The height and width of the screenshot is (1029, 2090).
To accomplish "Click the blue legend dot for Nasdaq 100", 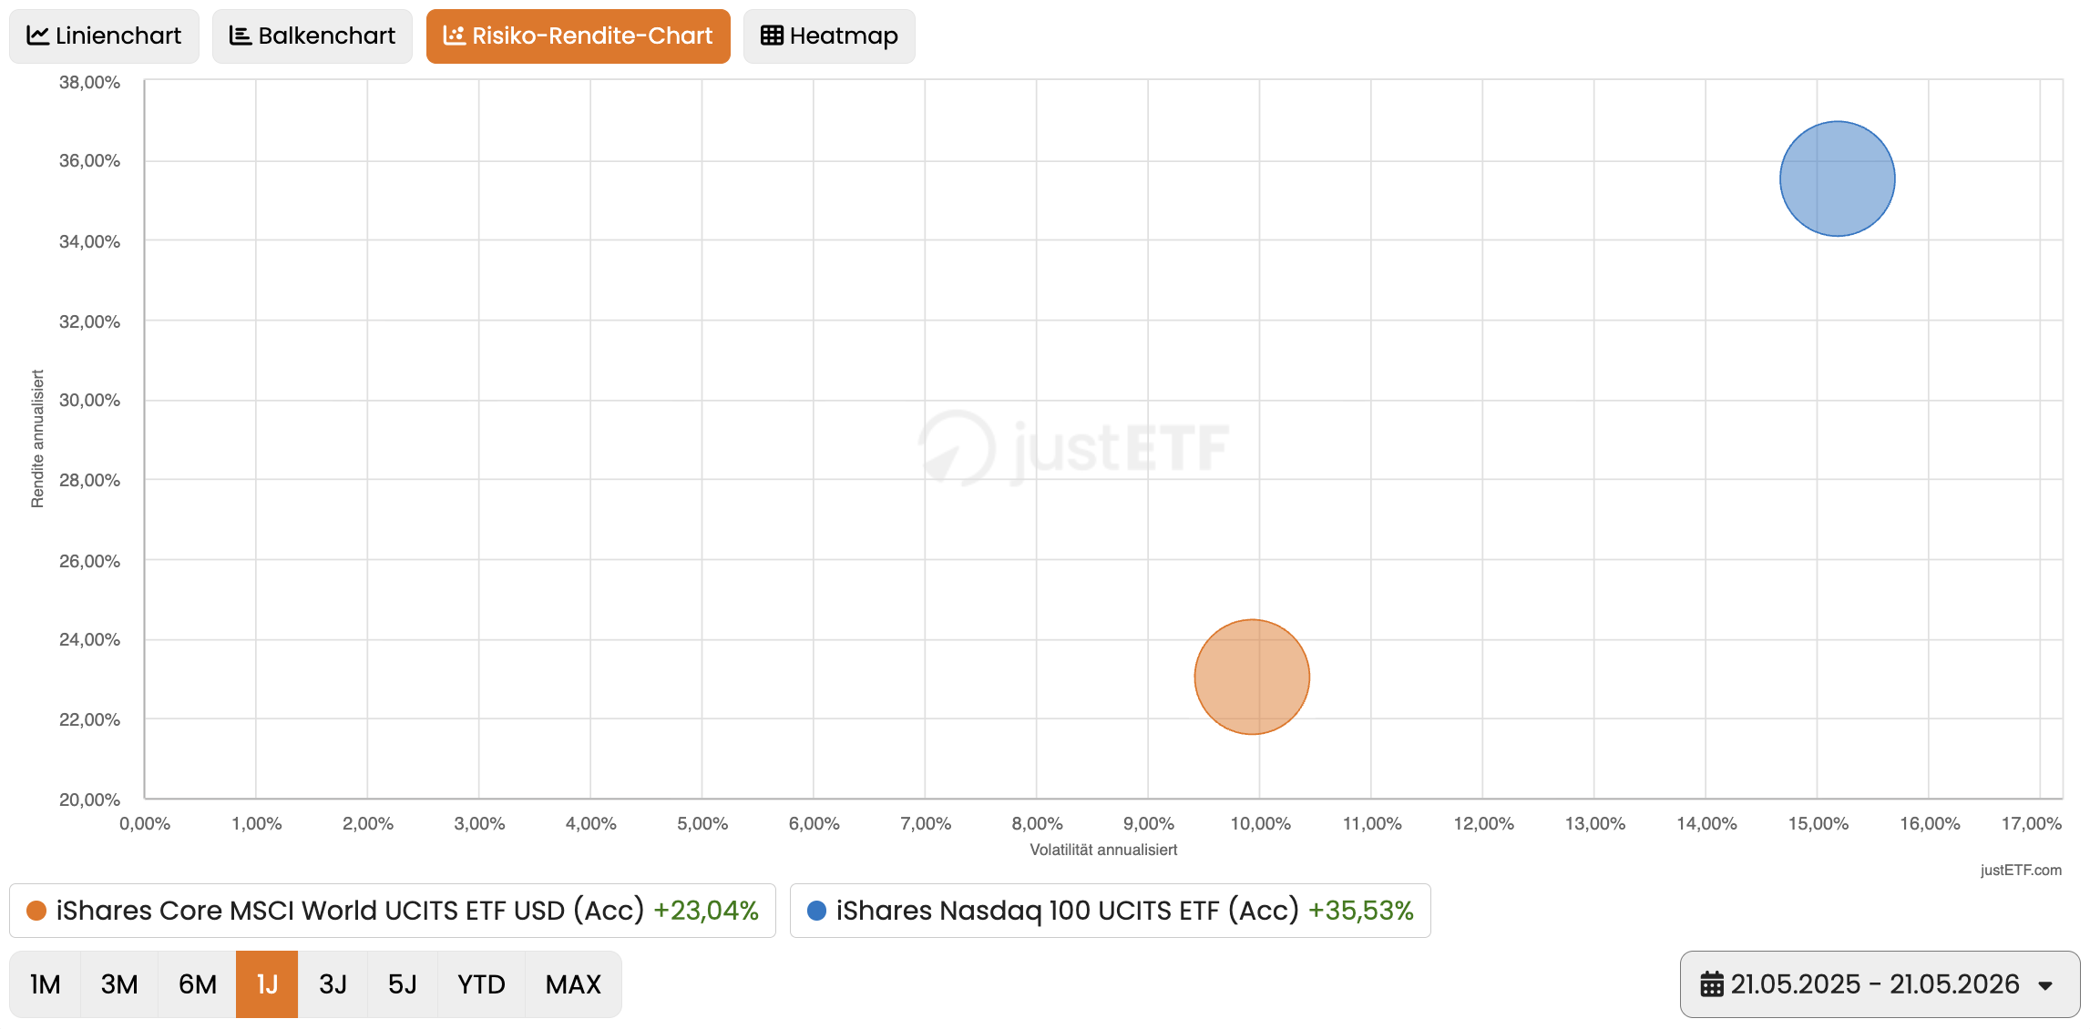I will 816,911.
